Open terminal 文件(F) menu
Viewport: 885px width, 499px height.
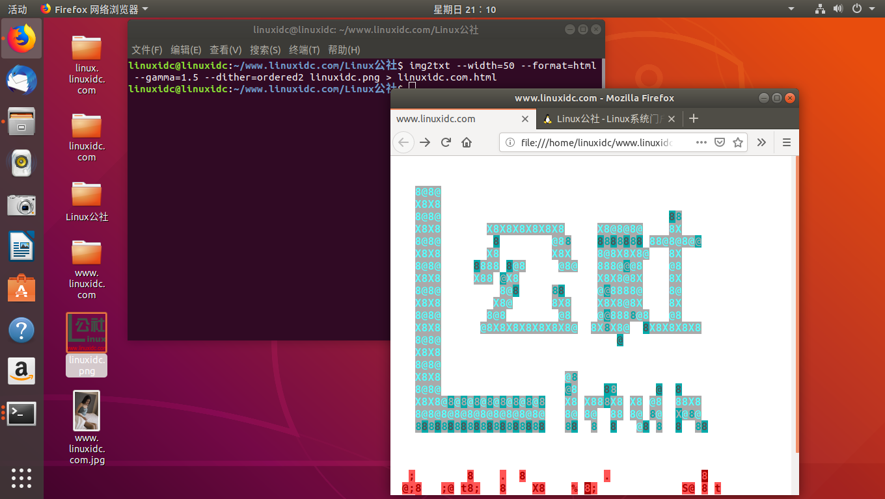[x=147, y=50]
